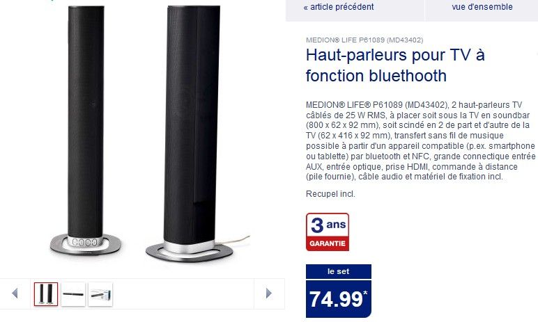Click the silver stand of right speaker
The width and height of the screenshot is (538, 322).
click(x=190, y=251)
